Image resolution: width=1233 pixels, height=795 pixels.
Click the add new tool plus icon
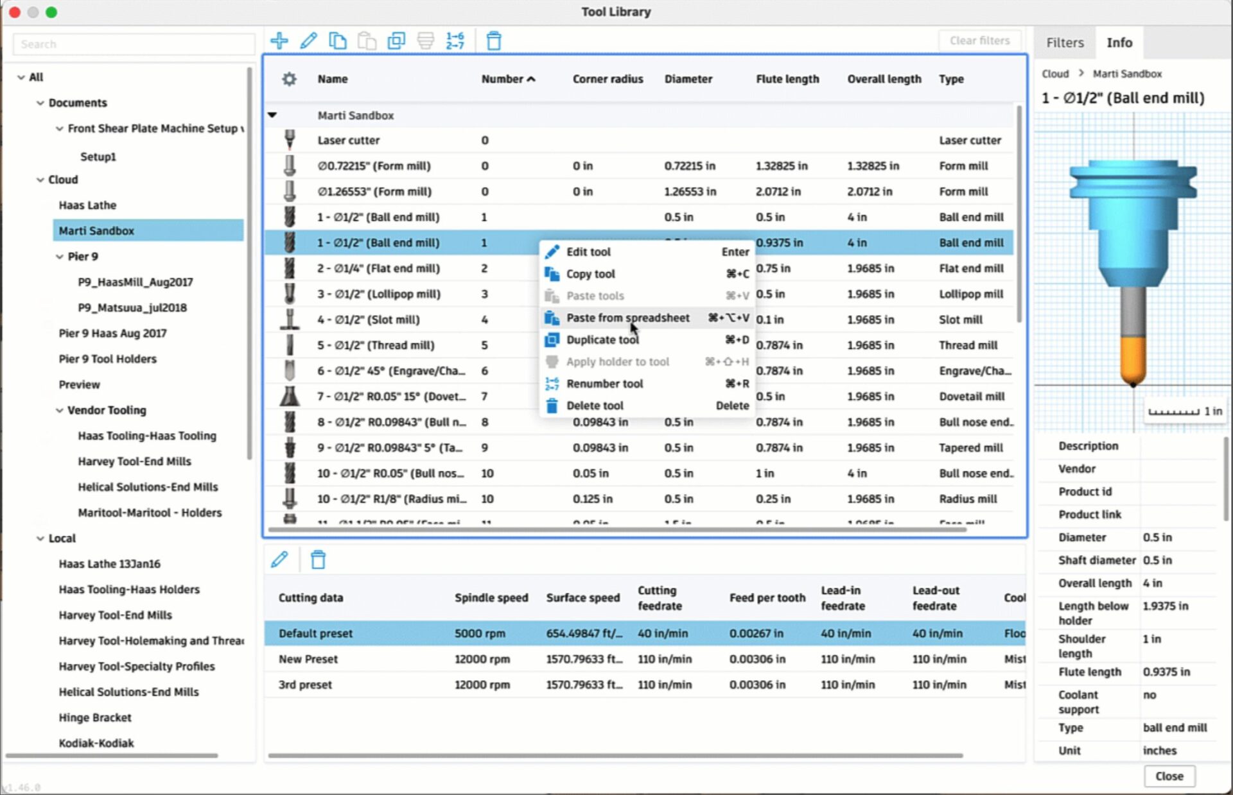279,41
